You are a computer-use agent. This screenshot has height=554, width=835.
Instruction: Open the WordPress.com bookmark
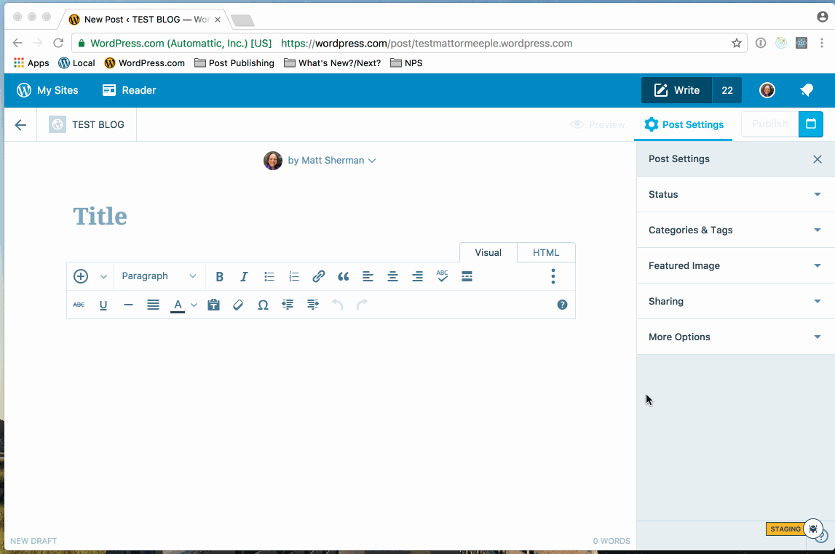(x=145, y=63)
